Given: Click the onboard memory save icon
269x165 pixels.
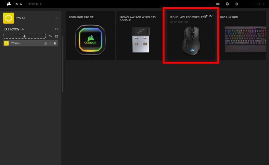Looking at the screenshot, I should (55, 43).
